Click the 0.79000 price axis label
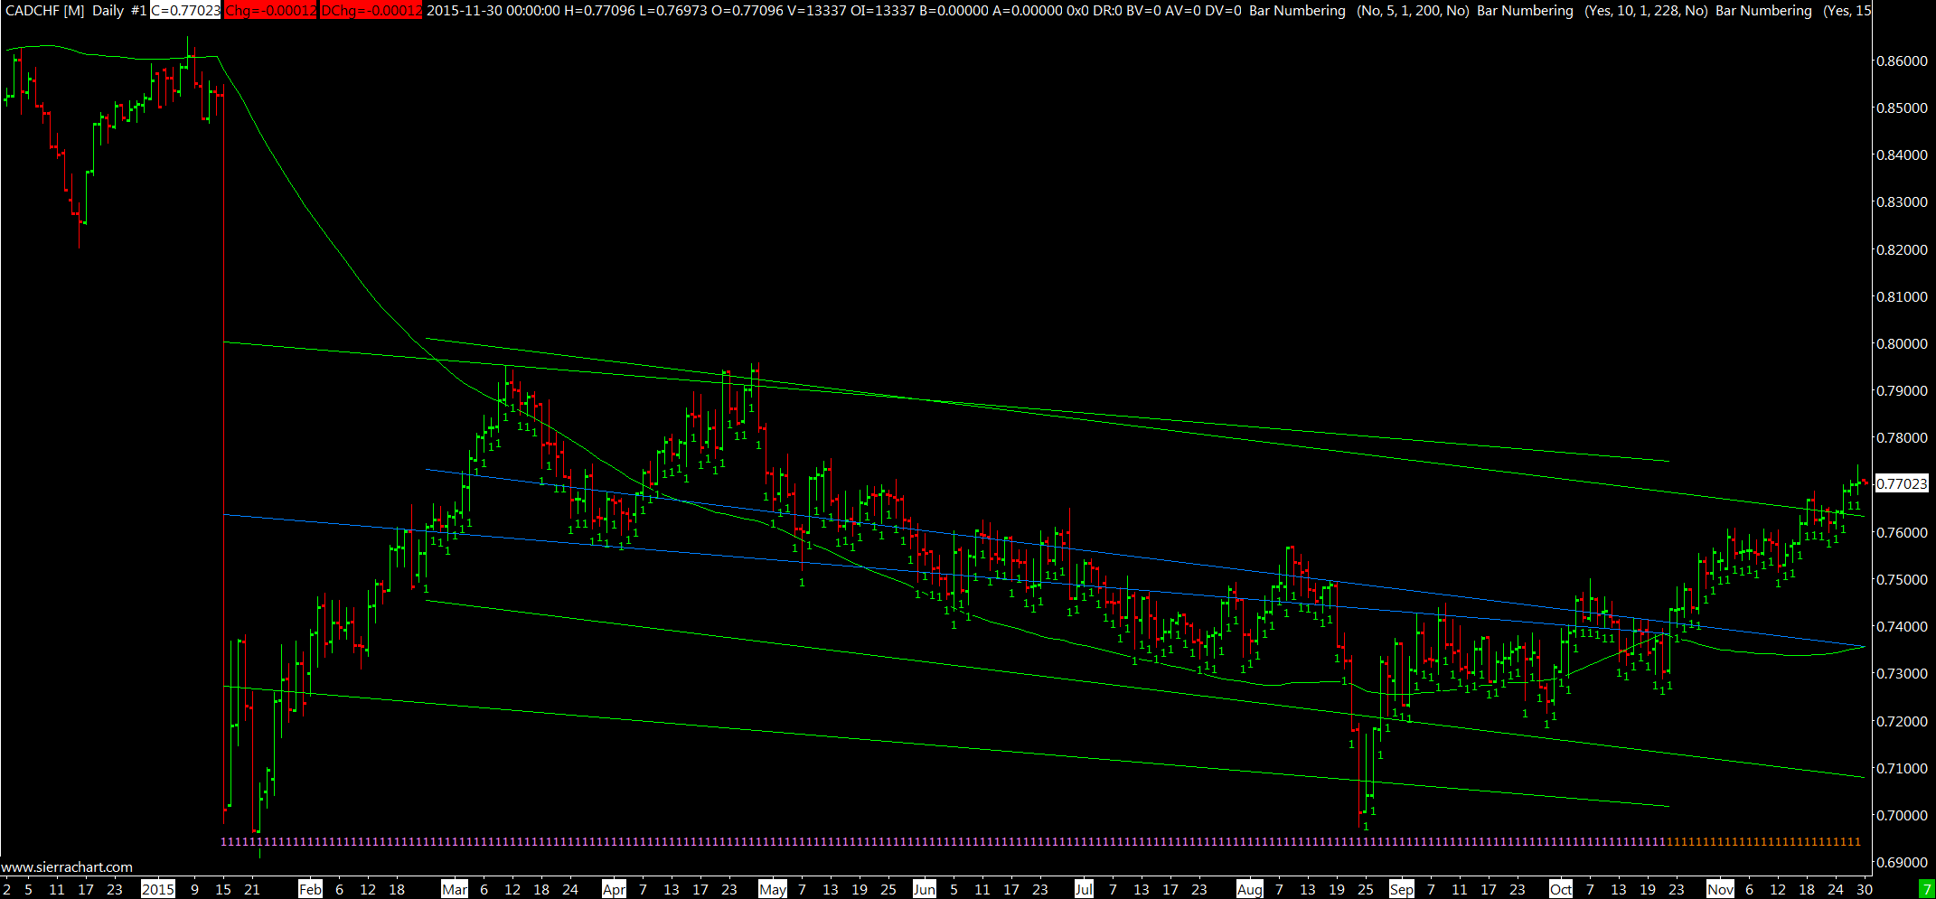This screenshot has height=899, width=1936. (x=1902, y=390)
